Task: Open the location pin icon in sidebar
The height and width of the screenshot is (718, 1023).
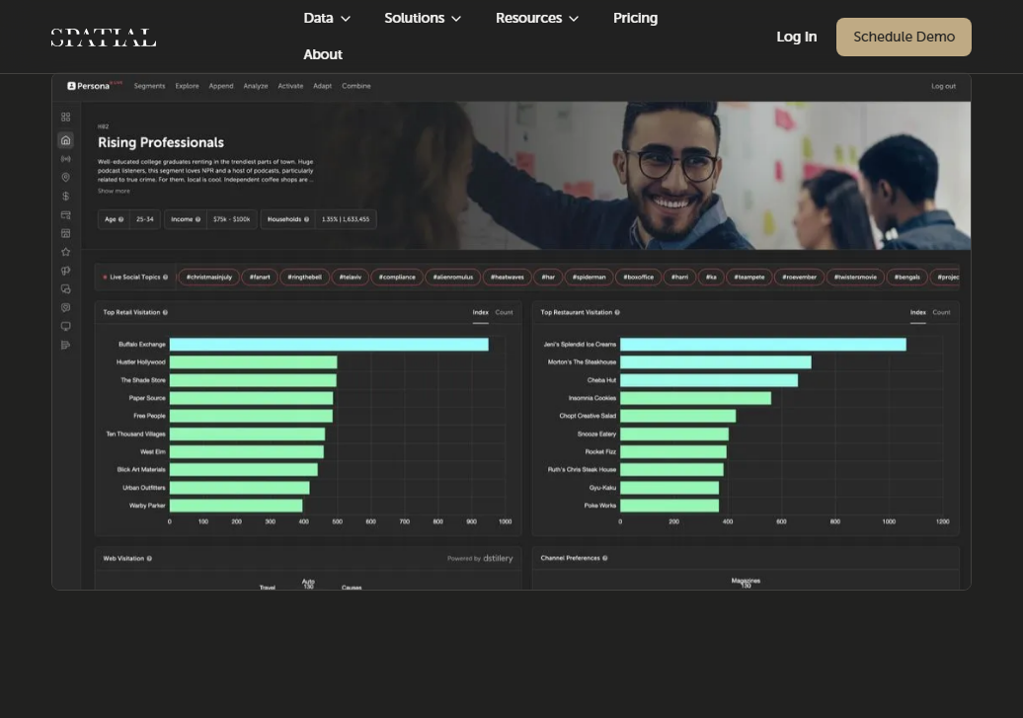Action: click(65, 177)
